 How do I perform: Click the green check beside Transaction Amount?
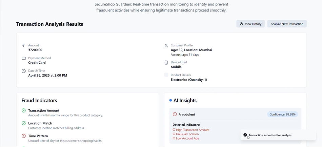(x=24, y=110)
